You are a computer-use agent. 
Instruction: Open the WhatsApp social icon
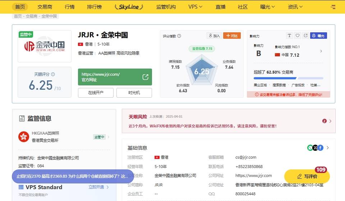(x=310, y=148)
